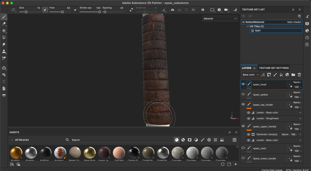Select UV tile 1001
311x171 pixels.
(257, 31)
